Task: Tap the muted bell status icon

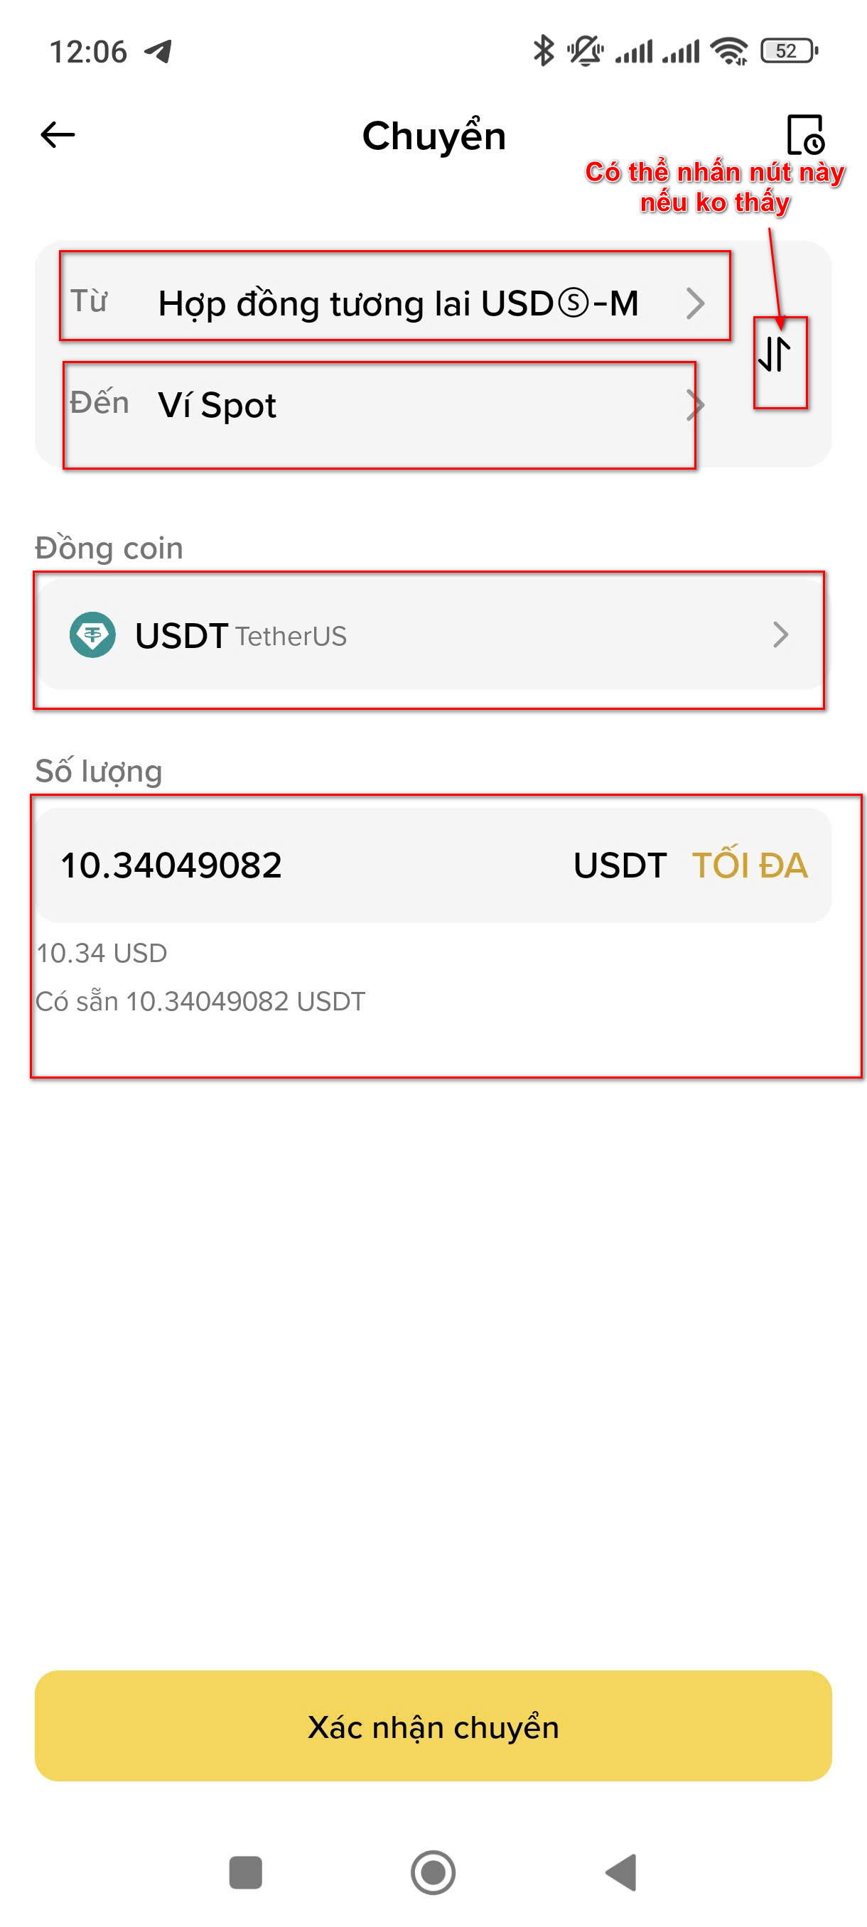Action: [584, 51]
